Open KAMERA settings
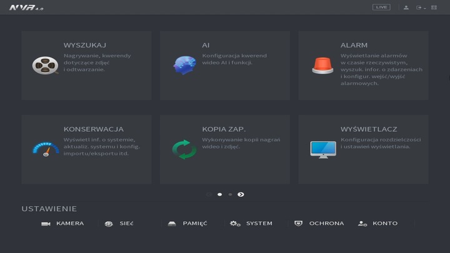This screenshot has width=450, height=253. (62, 224)
